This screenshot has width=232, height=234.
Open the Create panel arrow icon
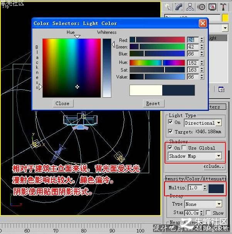[168, 7]
